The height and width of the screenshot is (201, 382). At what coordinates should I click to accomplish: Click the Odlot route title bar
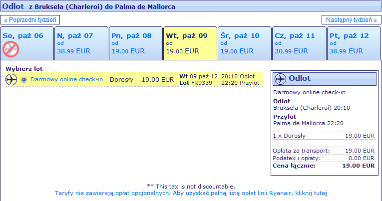(x=191, y=6)
